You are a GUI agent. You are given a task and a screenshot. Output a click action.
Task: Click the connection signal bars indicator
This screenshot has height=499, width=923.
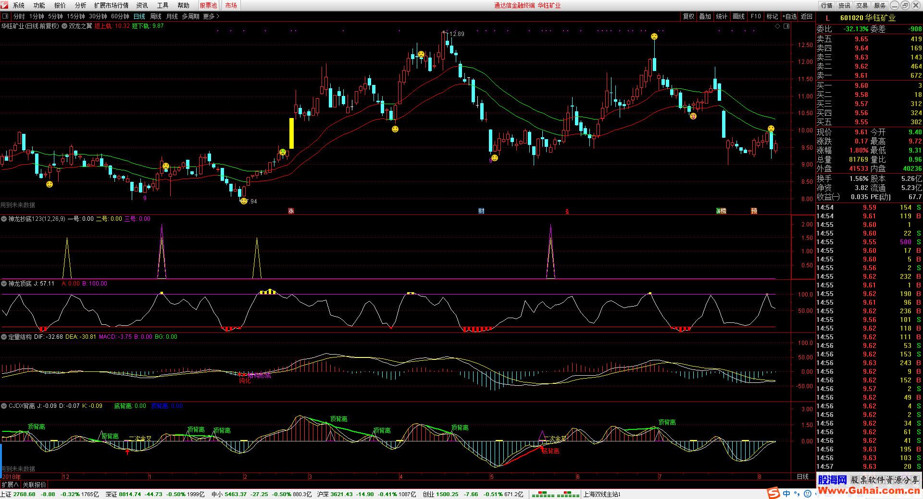click(556, 494)
